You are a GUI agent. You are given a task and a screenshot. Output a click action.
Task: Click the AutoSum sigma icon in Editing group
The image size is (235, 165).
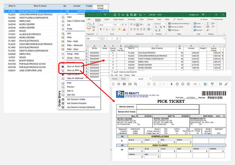[x=208, y=23]
